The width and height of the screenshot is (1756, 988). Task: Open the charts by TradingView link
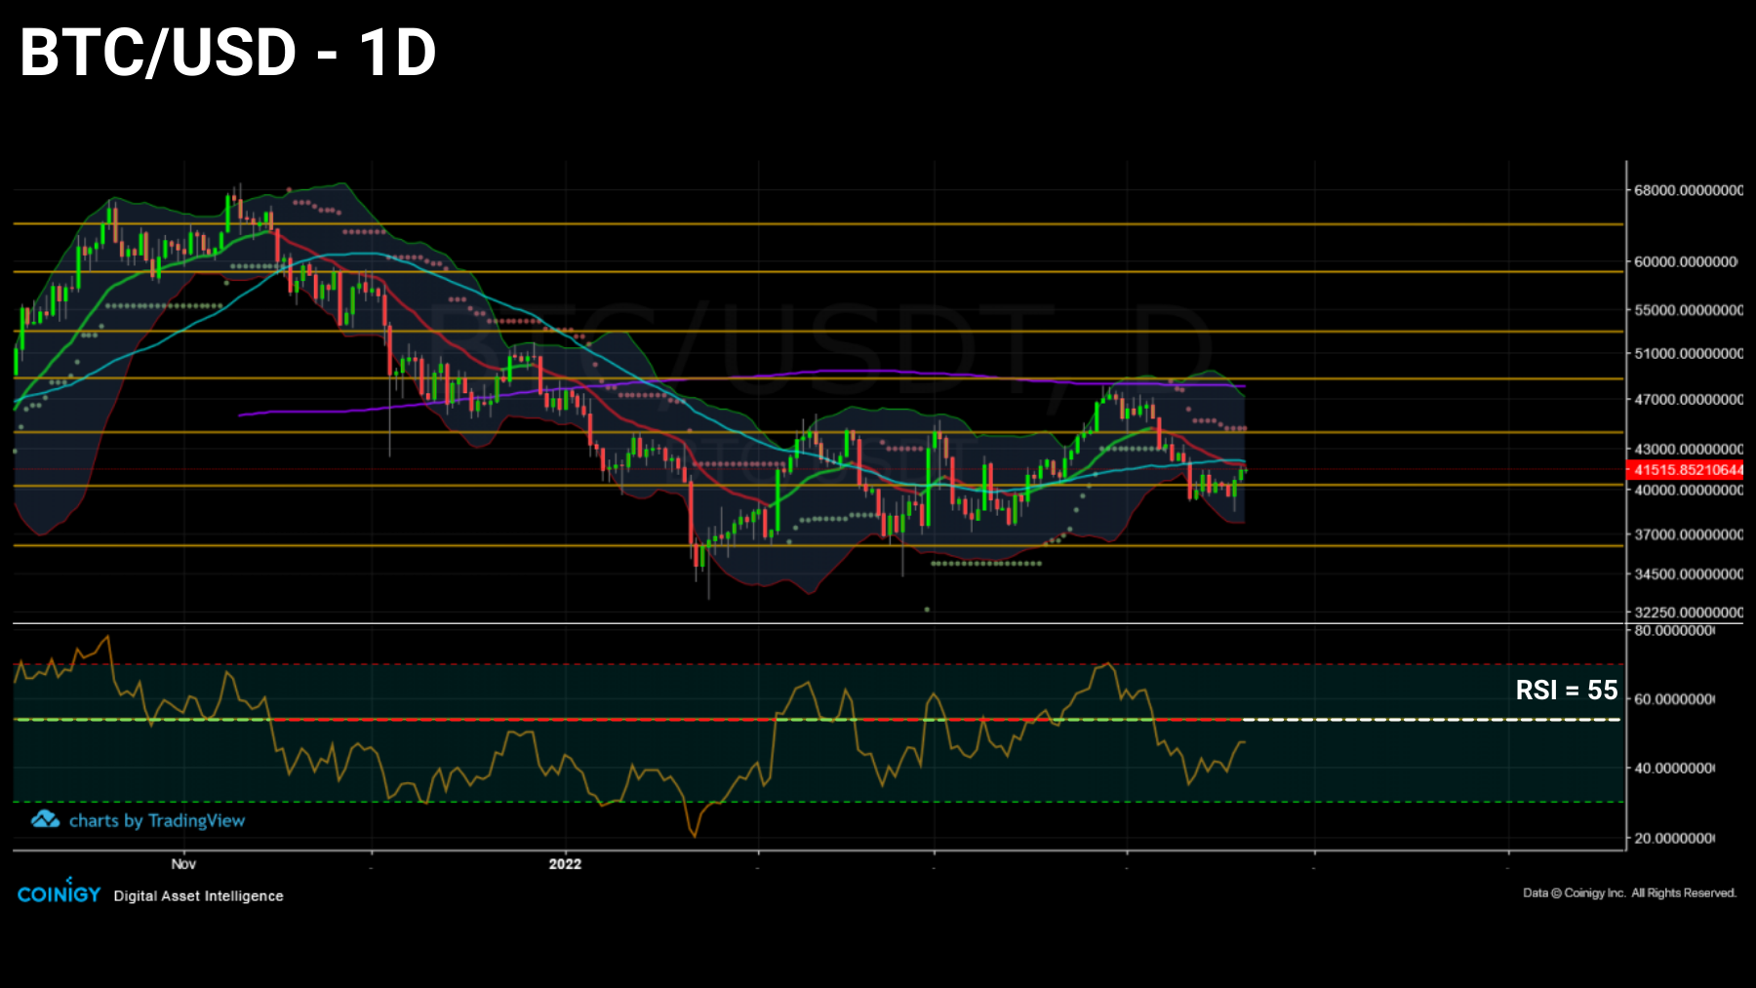point(158,820)
